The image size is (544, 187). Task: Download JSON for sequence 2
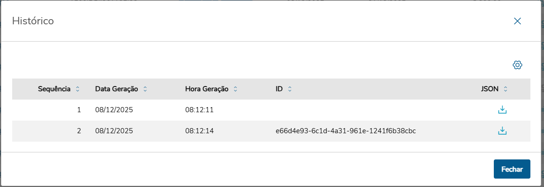pyautogui.click(x=502, y=131)
